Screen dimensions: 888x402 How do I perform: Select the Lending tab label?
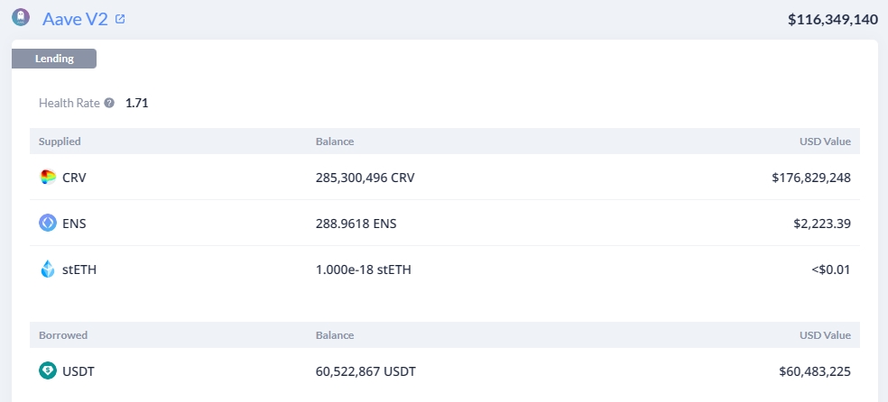click(54, 59)
